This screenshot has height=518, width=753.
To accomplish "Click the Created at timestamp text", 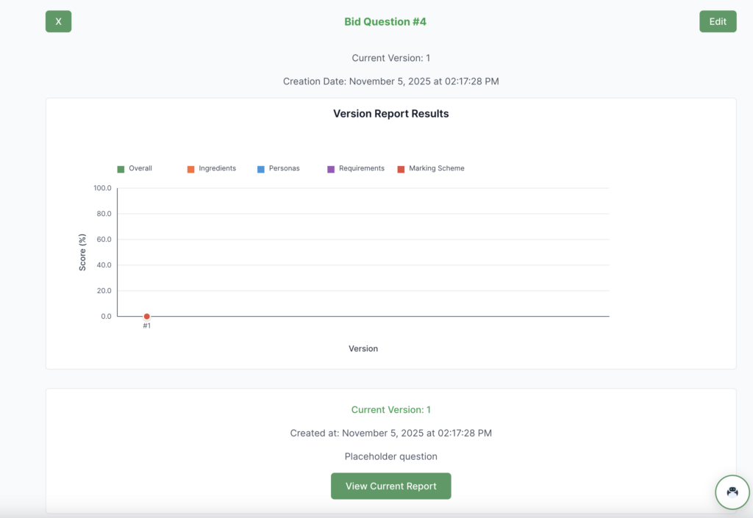I will coord(390,433).
